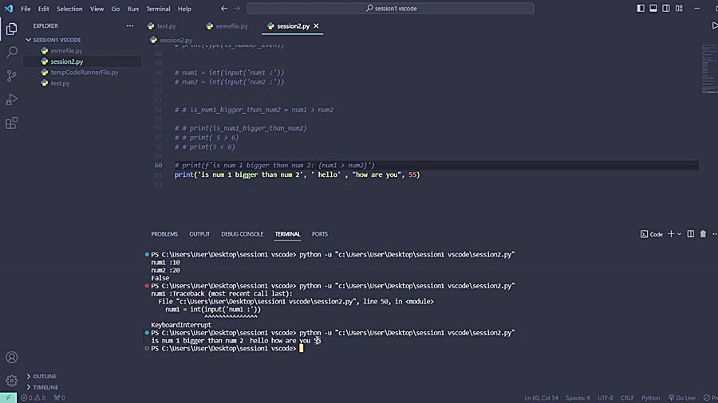718x403 pixels.
Task: Place cursor on the print line 61
Action: click(298, 174)
